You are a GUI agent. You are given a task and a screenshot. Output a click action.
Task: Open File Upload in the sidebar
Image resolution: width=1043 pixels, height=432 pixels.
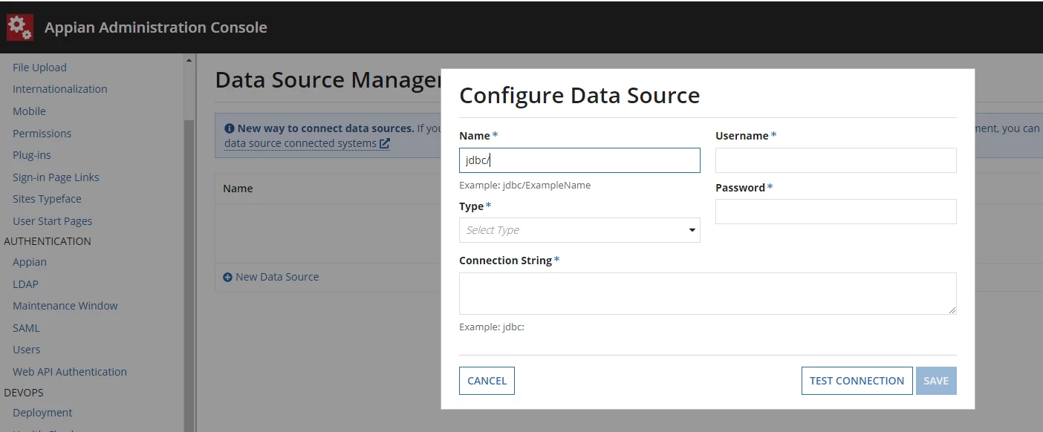click(x=39, y=68)
